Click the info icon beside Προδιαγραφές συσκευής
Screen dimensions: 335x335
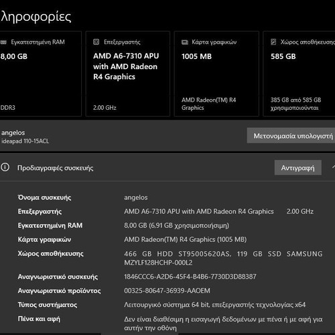pos(5,167)
